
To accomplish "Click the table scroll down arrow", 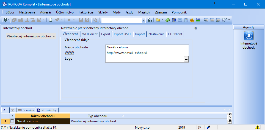I will click(229, 119).
